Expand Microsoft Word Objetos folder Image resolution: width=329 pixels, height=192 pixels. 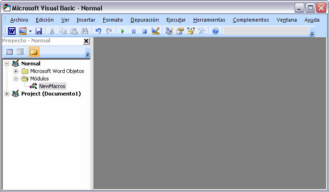[x=16, y=71]
